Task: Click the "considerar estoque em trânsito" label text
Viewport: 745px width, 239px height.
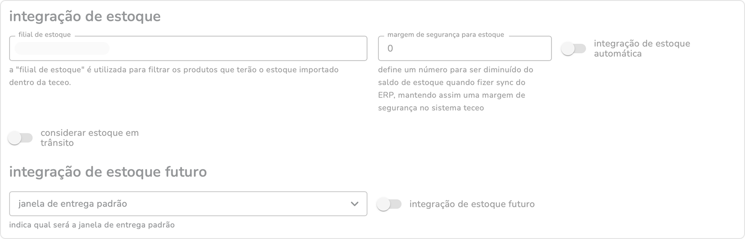Action: (89, 138)
